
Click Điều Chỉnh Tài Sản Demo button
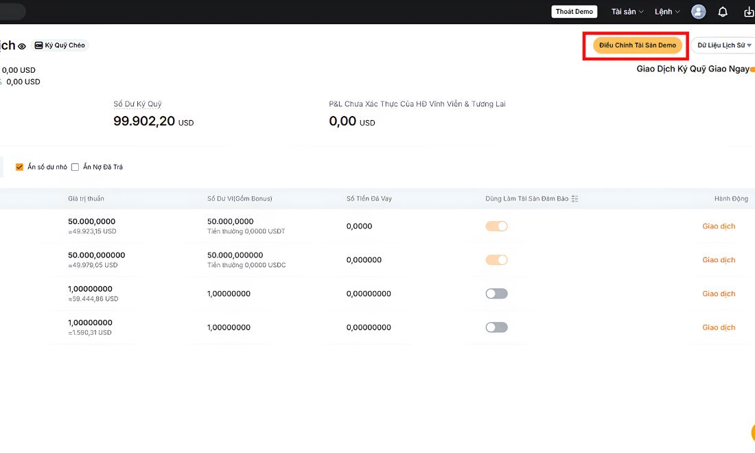(x=638, y=45)
